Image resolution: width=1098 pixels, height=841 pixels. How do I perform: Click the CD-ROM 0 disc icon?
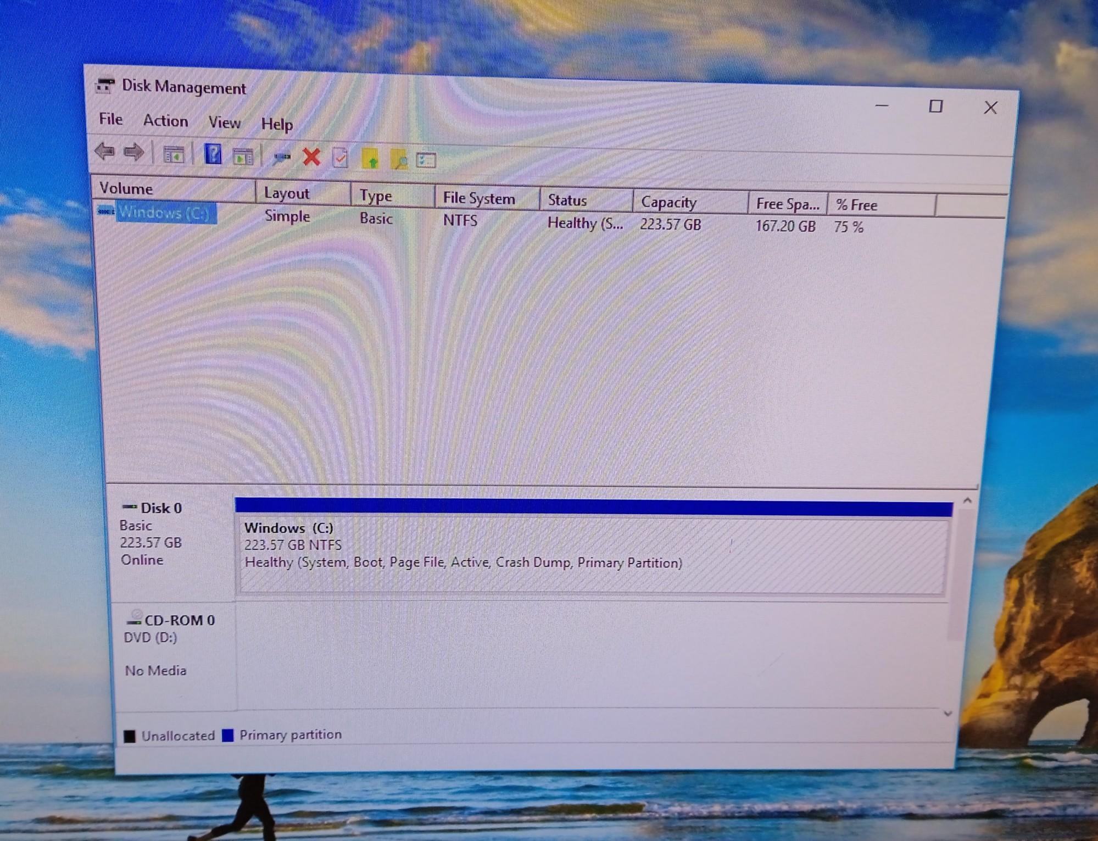pyautogui.click(x=134, y=619)
